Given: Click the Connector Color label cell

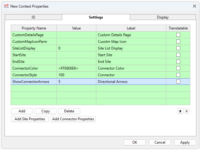Looking at the screenshot, I should [x=131, y=68].
